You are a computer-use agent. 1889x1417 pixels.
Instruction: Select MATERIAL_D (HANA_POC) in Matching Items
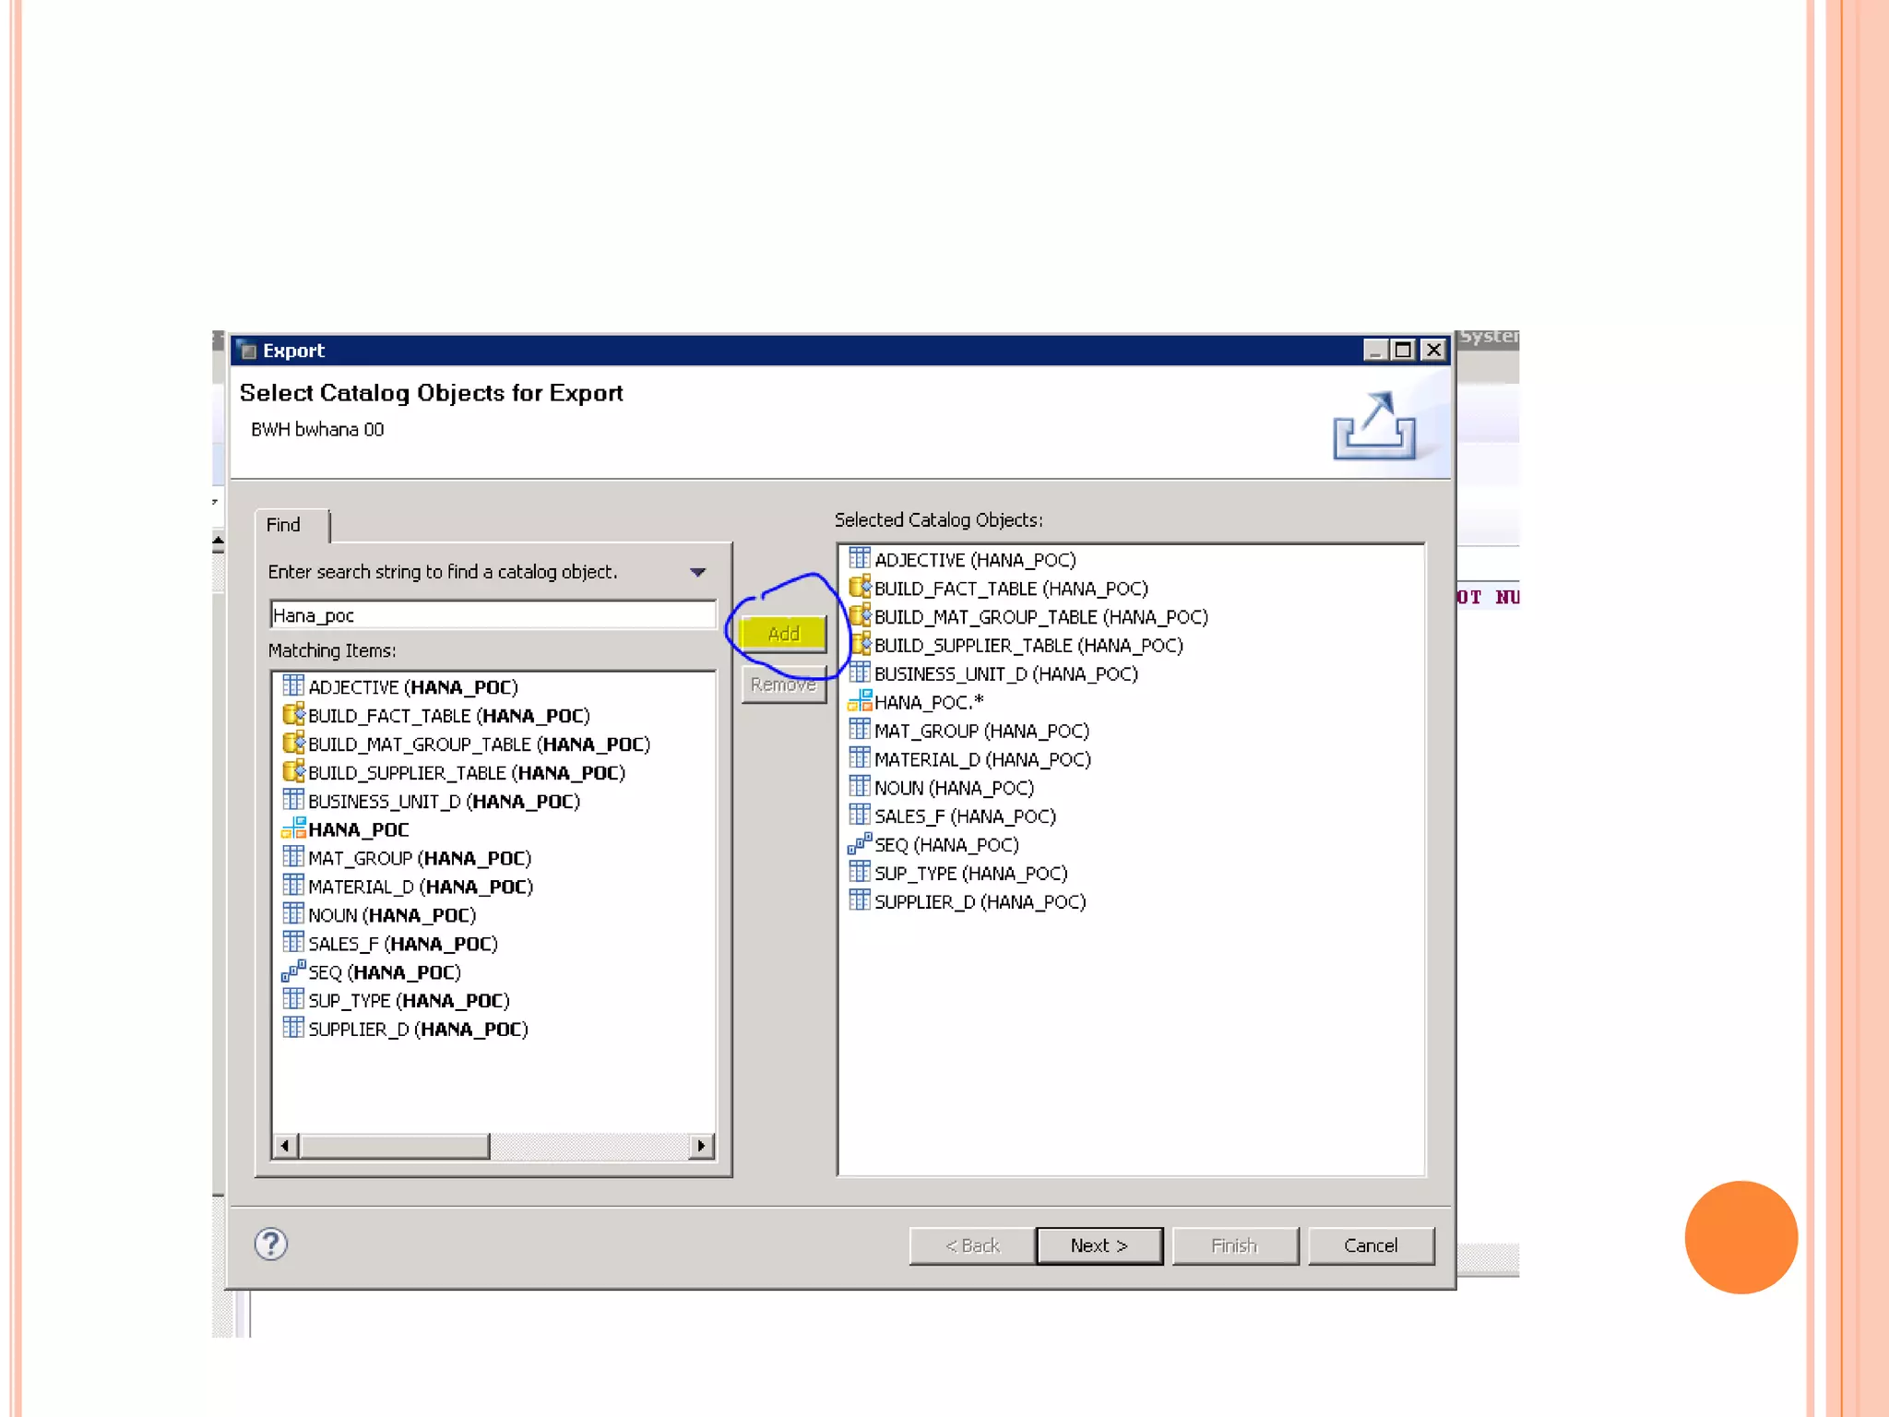pos(421,887)
